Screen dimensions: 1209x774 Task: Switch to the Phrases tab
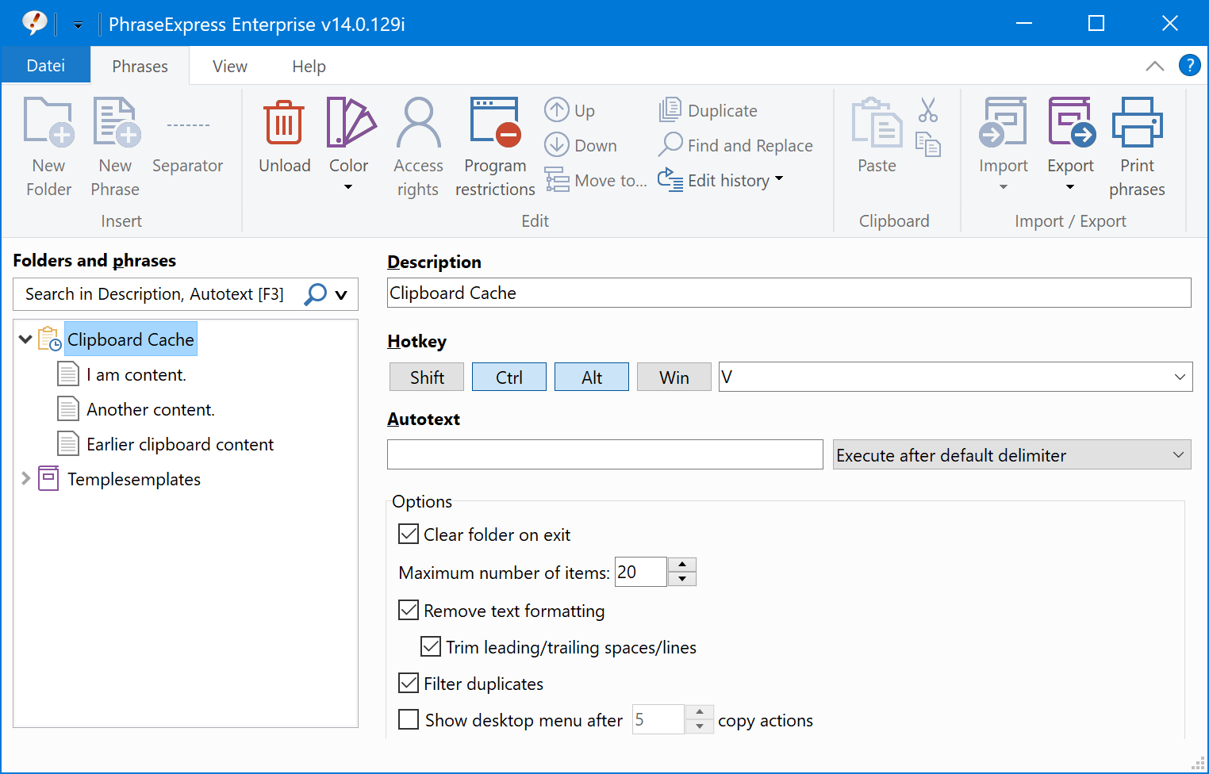140,66
